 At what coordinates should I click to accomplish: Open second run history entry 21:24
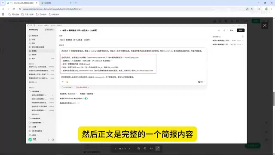click(x=228, y=44)
